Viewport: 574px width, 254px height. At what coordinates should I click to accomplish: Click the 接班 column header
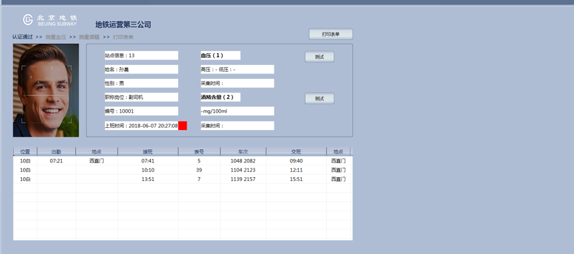pos(148,151)
